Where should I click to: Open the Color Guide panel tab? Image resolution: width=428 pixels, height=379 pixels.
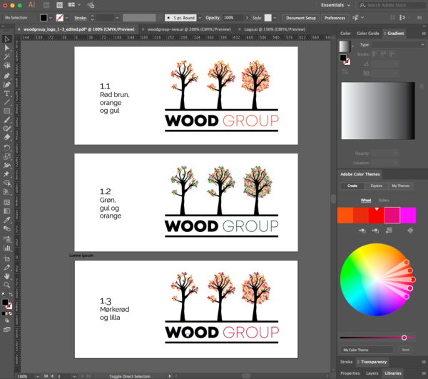click(367, 33)
